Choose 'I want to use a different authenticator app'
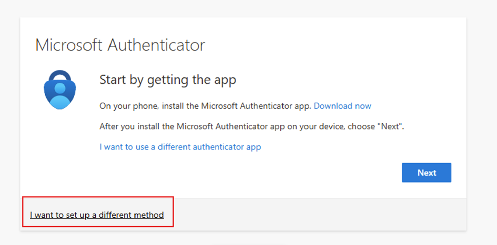This screenshot has width=497, height=245. [180, 147]
